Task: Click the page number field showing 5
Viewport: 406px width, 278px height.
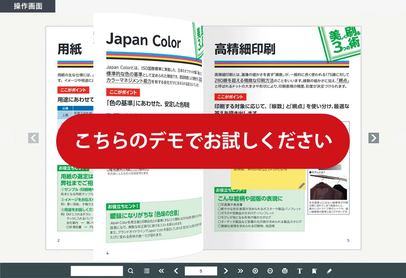Action: click(x=201, y=271)
